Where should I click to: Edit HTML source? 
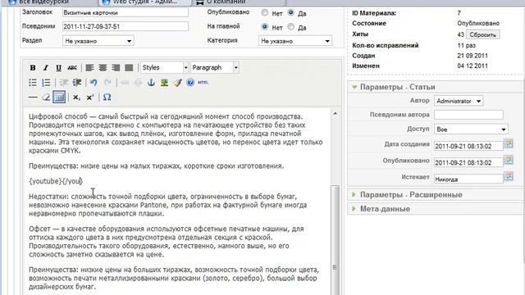coord(203,82)
